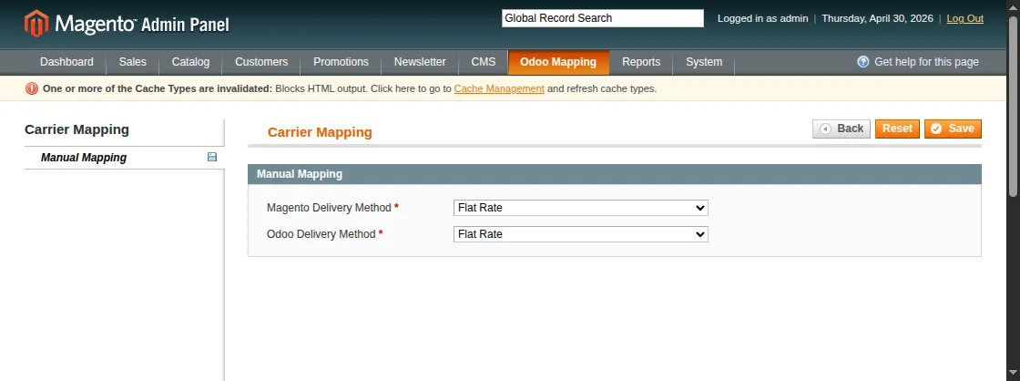Click the red cache warning icon
1020x381 pixels.
coord(32,88)
